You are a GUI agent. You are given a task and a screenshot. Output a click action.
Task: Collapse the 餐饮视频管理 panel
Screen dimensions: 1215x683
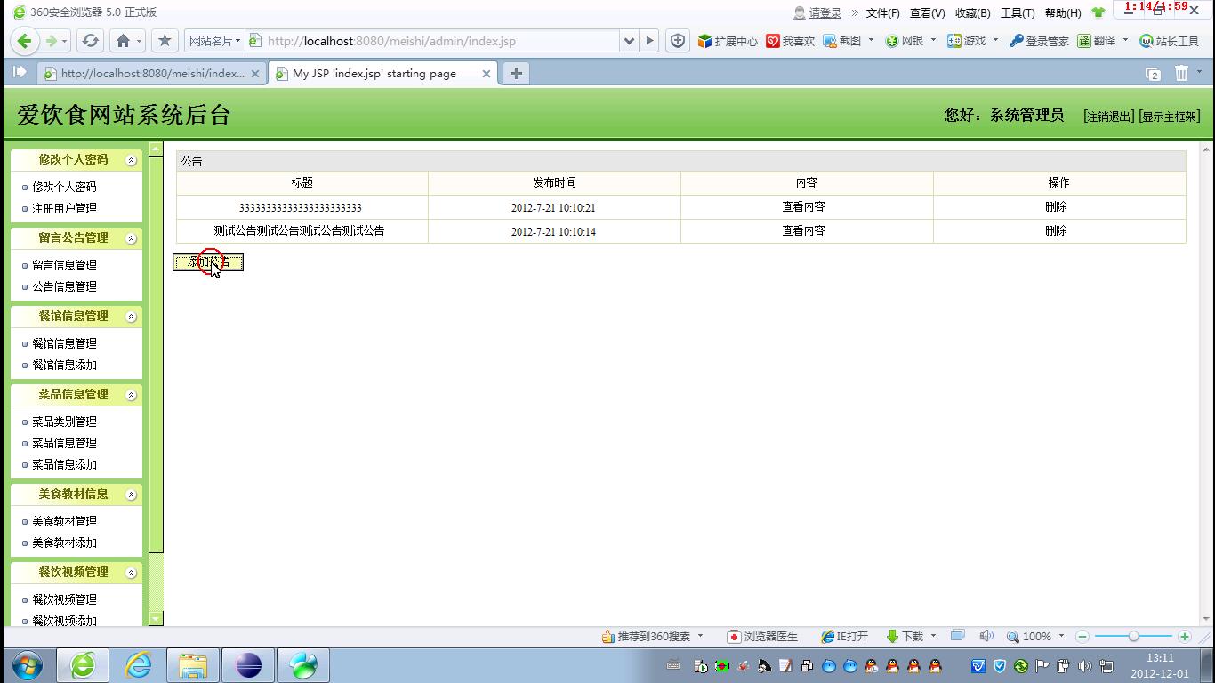tap(131, 573)
